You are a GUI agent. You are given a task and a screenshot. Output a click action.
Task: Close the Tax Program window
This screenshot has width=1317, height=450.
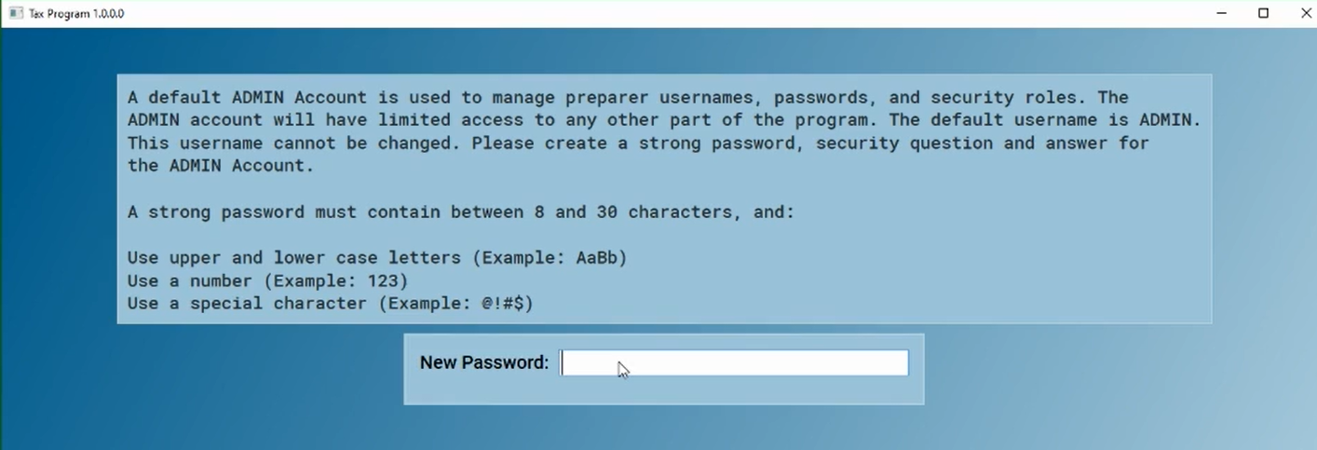point(1306,13)
